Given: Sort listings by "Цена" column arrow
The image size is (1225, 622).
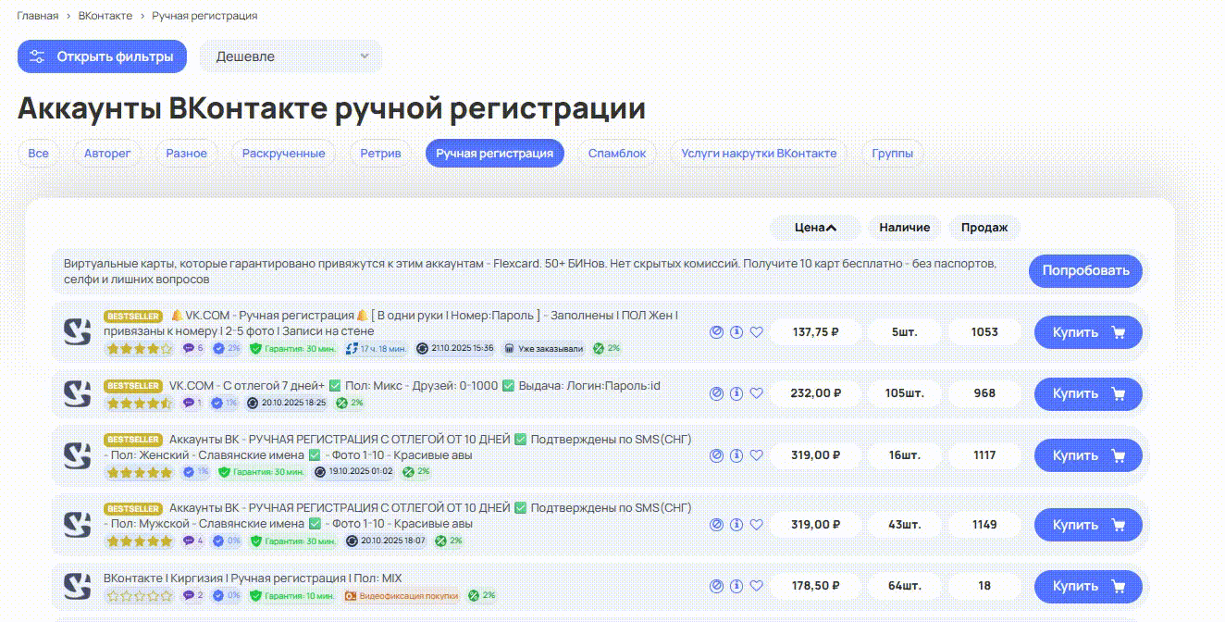Looking at the screenshot, I should (831, 228).
